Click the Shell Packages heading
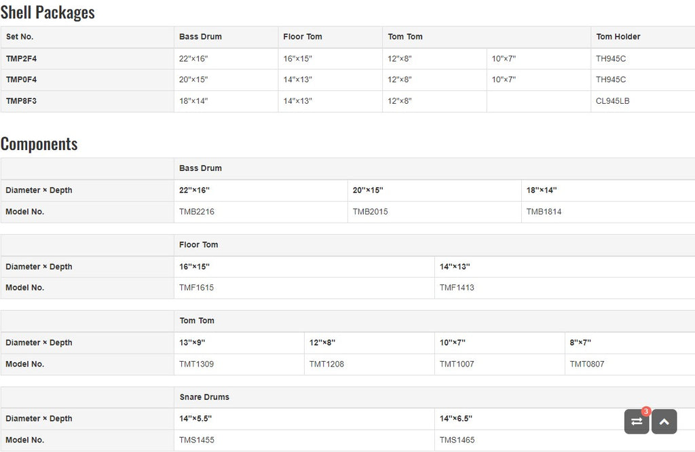Viewport: 695px width, 452px height. point(48,12)
